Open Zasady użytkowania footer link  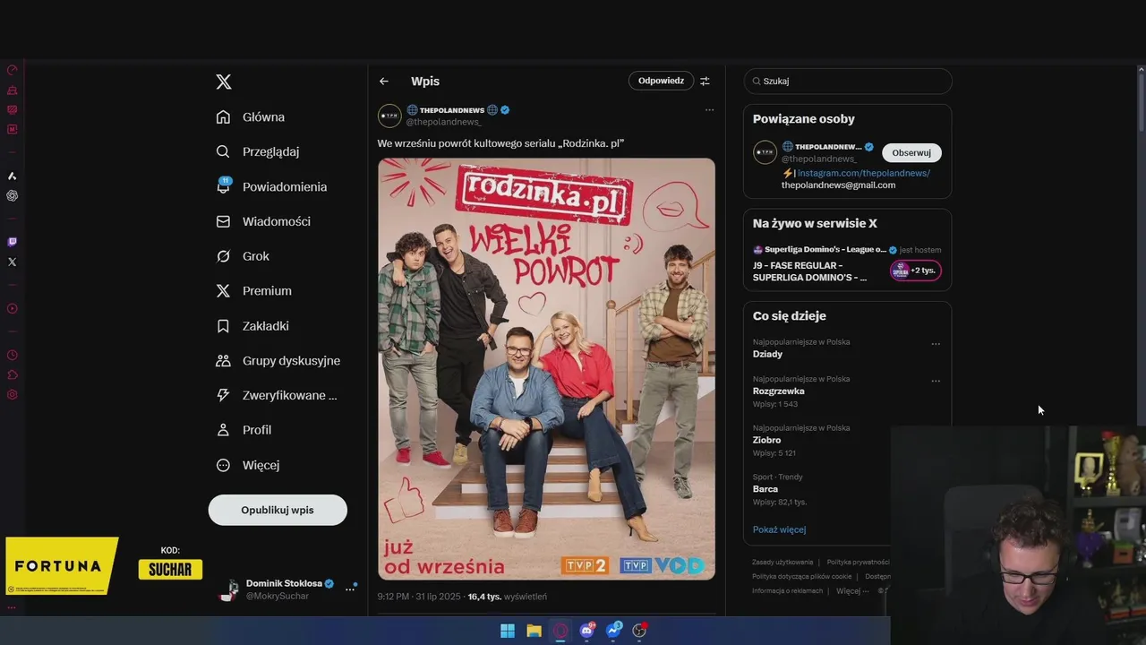(x=783, y=563)
